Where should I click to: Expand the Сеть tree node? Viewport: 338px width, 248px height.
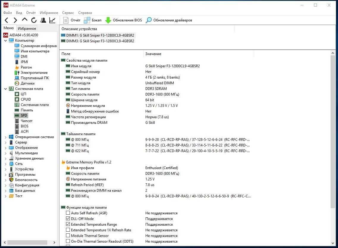tap(6, 164)
